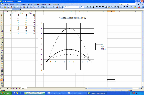Image resolution: width=144 pixels, height=95 pixels.
Task: Click the AutoSum sigma icon
Action: pos(46,7)
